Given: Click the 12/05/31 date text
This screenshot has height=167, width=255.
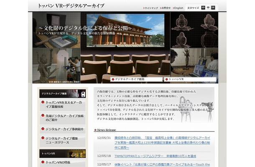Looking at the screenshot, I should tap(104, 138).
